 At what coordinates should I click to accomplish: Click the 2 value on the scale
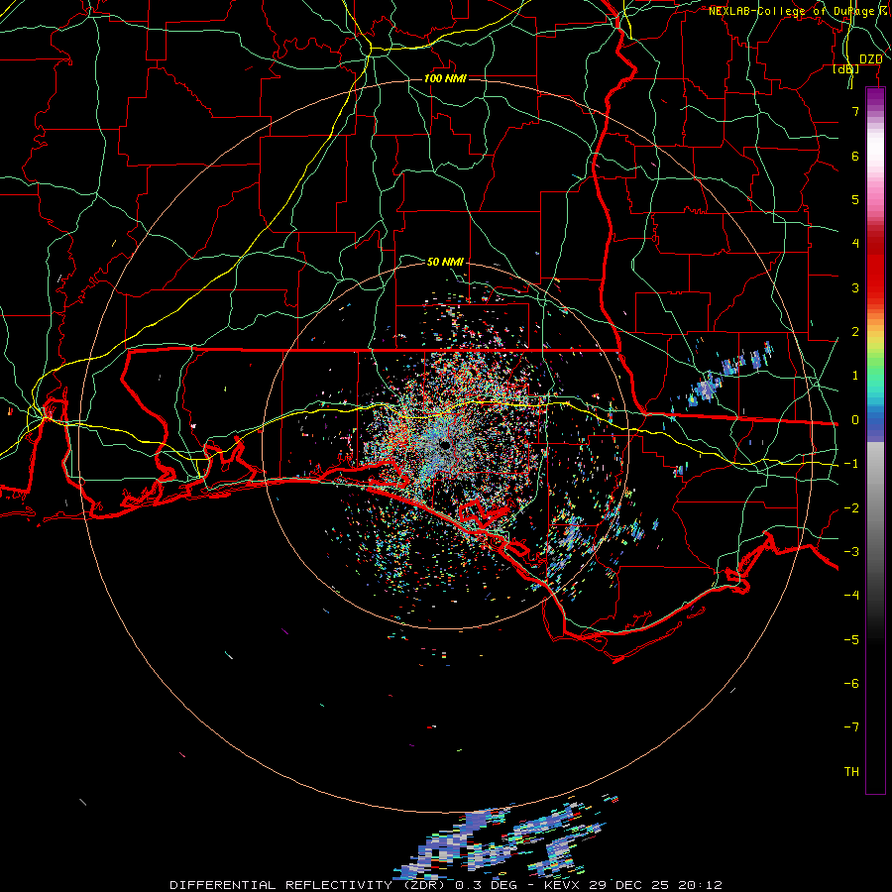pyautogui.click(x=855, y=332)
